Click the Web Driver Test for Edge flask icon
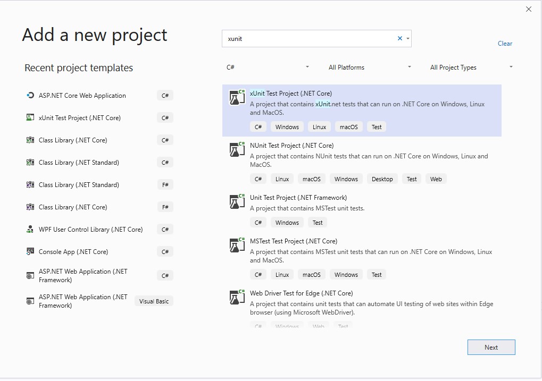This screenshot has width=542, height=381. point(237,298)
